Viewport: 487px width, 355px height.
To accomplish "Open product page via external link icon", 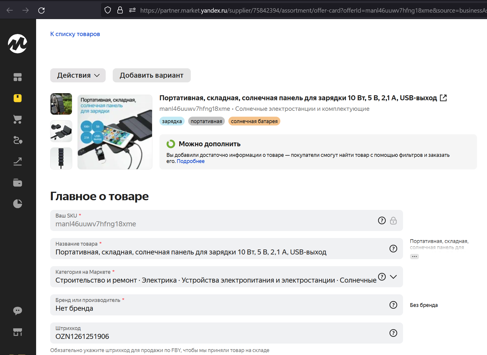I will click(443, 98).
